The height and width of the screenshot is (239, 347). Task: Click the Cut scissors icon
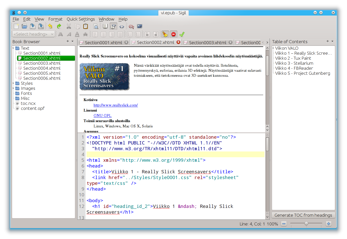[69, 26]
